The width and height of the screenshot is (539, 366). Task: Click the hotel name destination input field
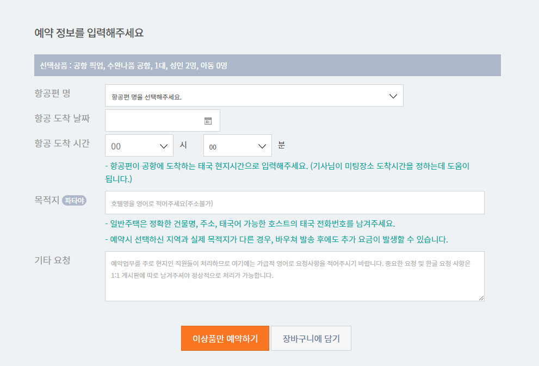coord(295,203)
